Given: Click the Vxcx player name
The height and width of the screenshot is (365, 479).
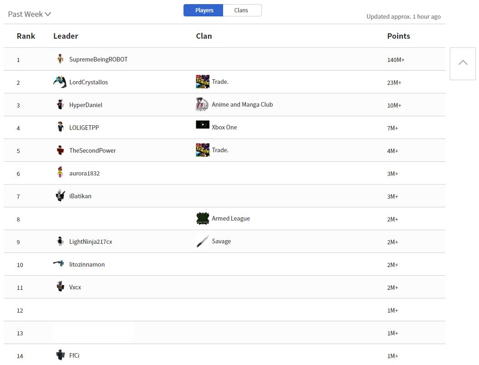Looking at the screenshot, I should pyautogui.click(x=75, y=288).
